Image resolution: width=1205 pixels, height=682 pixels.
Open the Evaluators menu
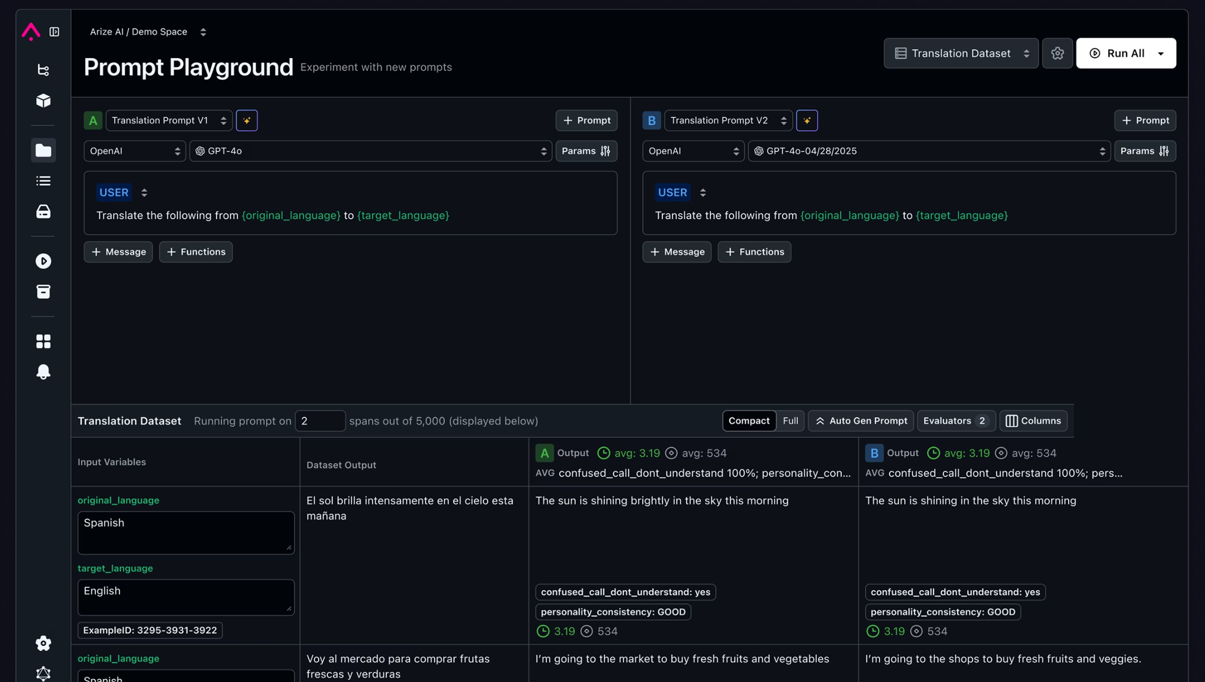(955, 421)
